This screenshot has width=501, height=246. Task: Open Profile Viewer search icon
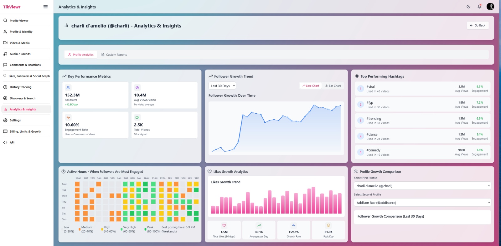(5, 21)
